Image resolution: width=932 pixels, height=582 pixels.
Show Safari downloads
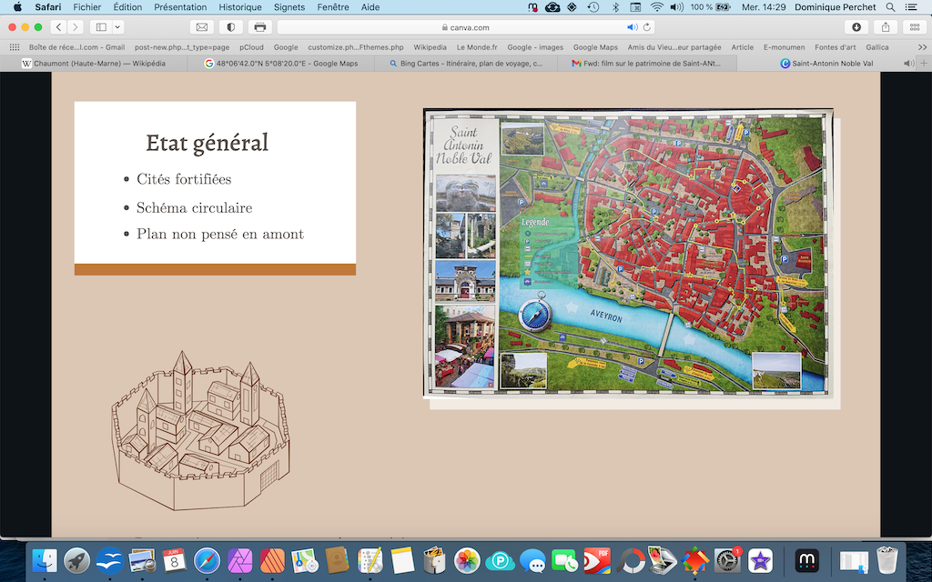click(856, 27)
